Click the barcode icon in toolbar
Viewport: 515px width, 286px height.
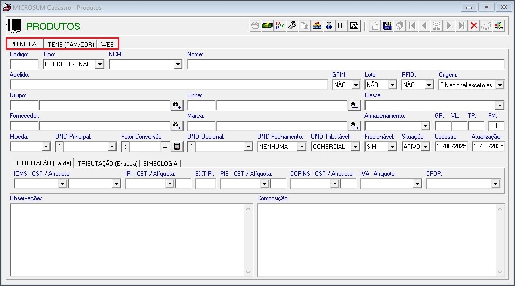(x=342, y=26)
